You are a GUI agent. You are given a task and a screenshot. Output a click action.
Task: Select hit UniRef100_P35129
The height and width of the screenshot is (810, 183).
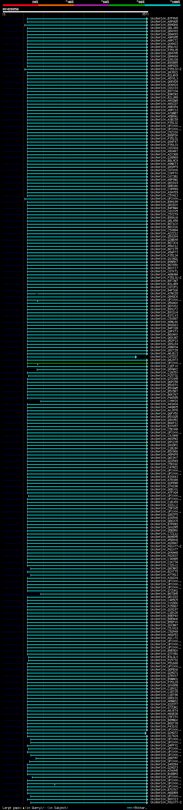[x=164, y=682]
